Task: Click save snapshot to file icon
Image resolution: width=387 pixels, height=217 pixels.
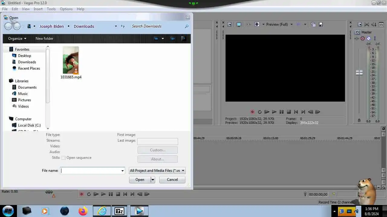Action: tap(321, 24)
